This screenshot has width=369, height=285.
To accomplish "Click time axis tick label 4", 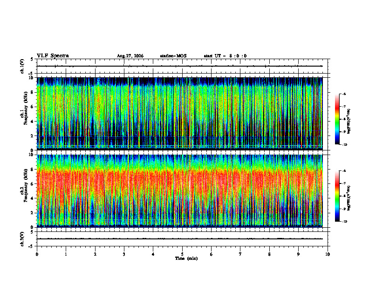I will pos(153,254).
